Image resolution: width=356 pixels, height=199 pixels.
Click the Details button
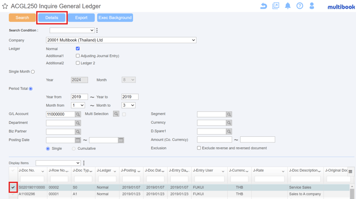52,18
